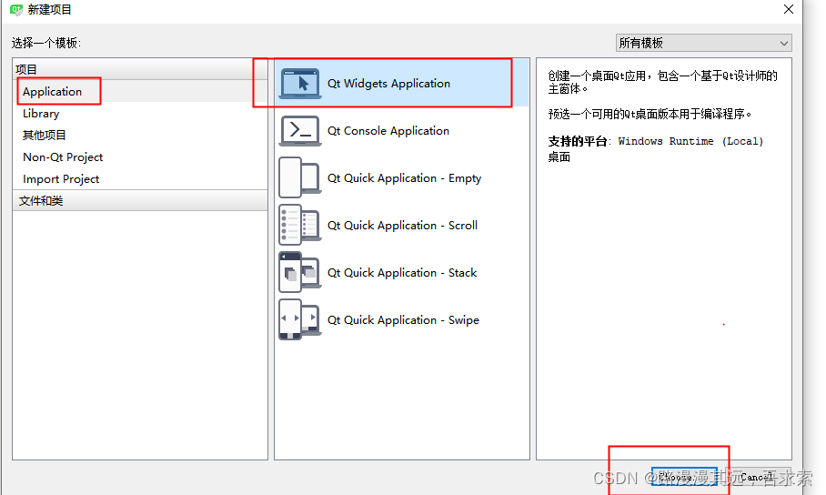Screen dimensions: 826x495
Task: Select the Qt Widgets Application template icon
Action: click(299, 84)
